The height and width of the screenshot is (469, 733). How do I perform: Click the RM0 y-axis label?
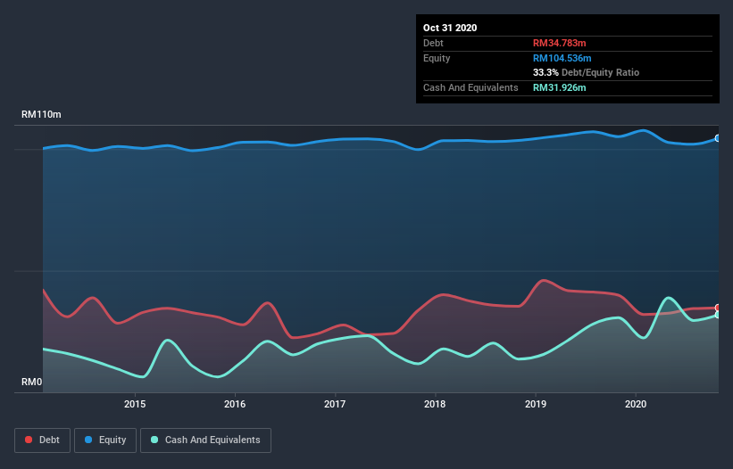click(32, 382)
